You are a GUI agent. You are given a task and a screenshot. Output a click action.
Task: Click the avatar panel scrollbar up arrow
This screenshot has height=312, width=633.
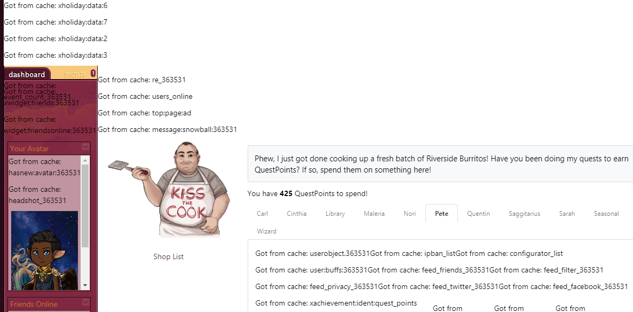pyautogui.click(x=85, y=160)
